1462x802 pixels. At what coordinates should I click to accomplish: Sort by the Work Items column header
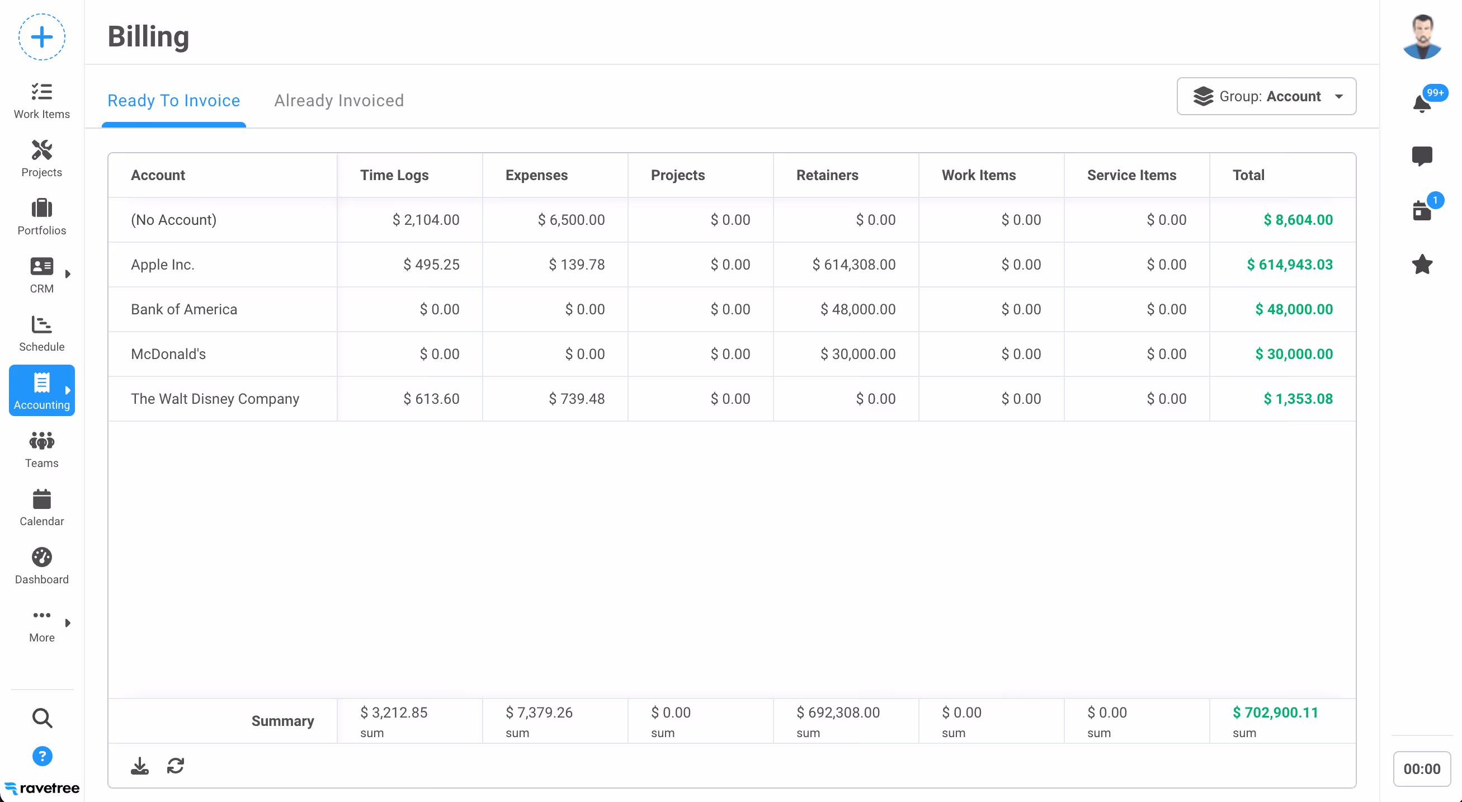[991, 176]
